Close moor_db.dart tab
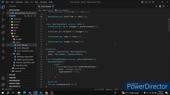 53,6
